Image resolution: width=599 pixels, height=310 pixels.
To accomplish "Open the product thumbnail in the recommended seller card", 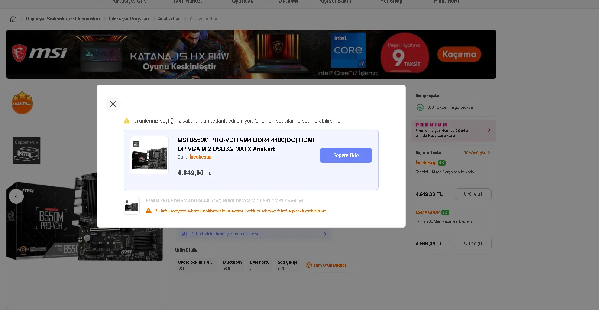I will pyautogui.click(x=149, y=155).
